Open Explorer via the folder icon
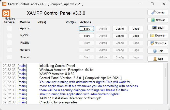 tap(158, 35)
